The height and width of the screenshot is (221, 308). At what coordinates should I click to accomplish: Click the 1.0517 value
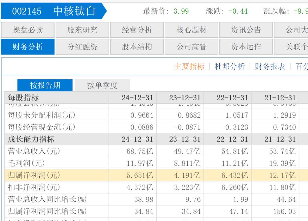point(237,115)
